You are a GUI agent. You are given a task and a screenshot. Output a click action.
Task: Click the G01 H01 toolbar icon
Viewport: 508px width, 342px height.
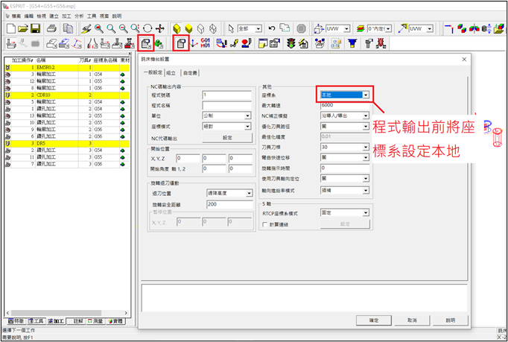tap(206, 44)
